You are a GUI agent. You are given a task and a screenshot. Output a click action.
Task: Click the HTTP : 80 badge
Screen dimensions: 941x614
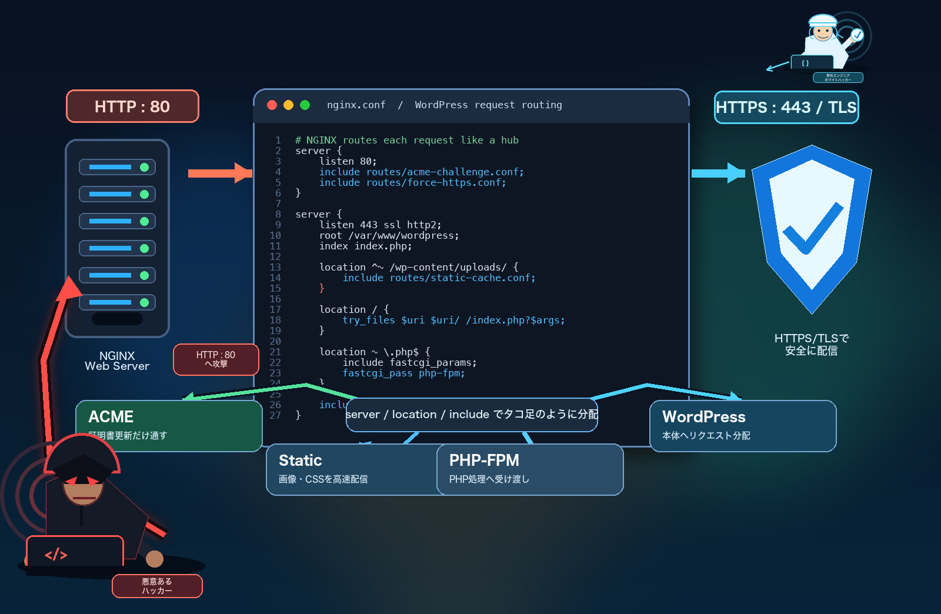coord(132,106)
